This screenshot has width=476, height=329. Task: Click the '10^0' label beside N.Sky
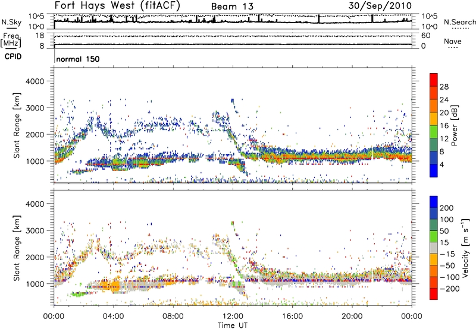click(x=36, y=27)
